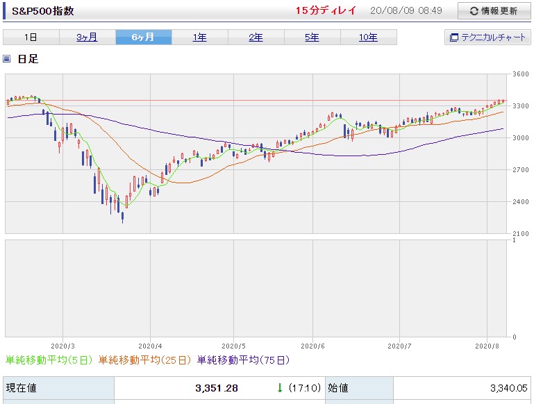Click the empty lower indicator chart panel
The image size is (534, 404).
(256, 288)
